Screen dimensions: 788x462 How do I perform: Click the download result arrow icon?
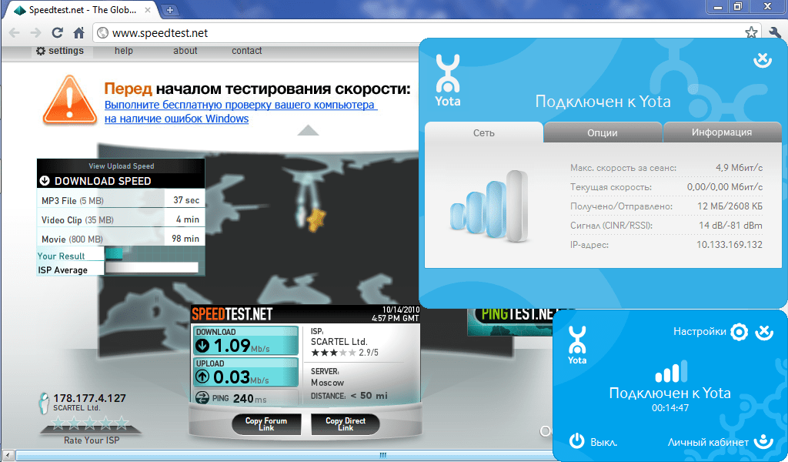coord(202,346)
